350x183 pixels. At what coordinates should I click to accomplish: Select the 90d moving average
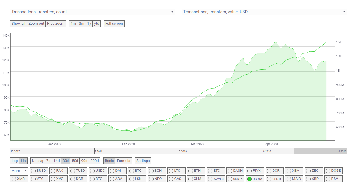(x=84, y=161)
